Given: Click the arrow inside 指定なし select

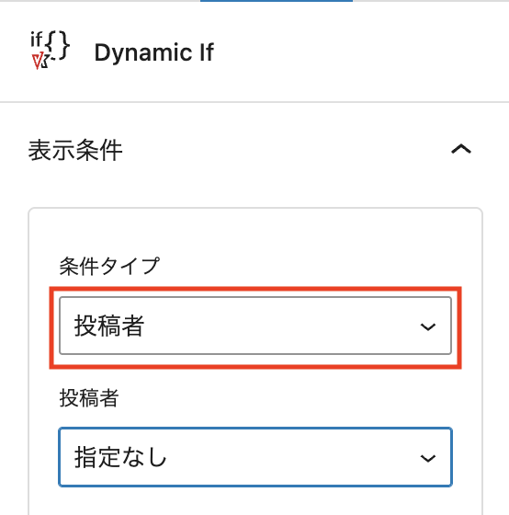Looking at the screenshot, I should (427, 458).
